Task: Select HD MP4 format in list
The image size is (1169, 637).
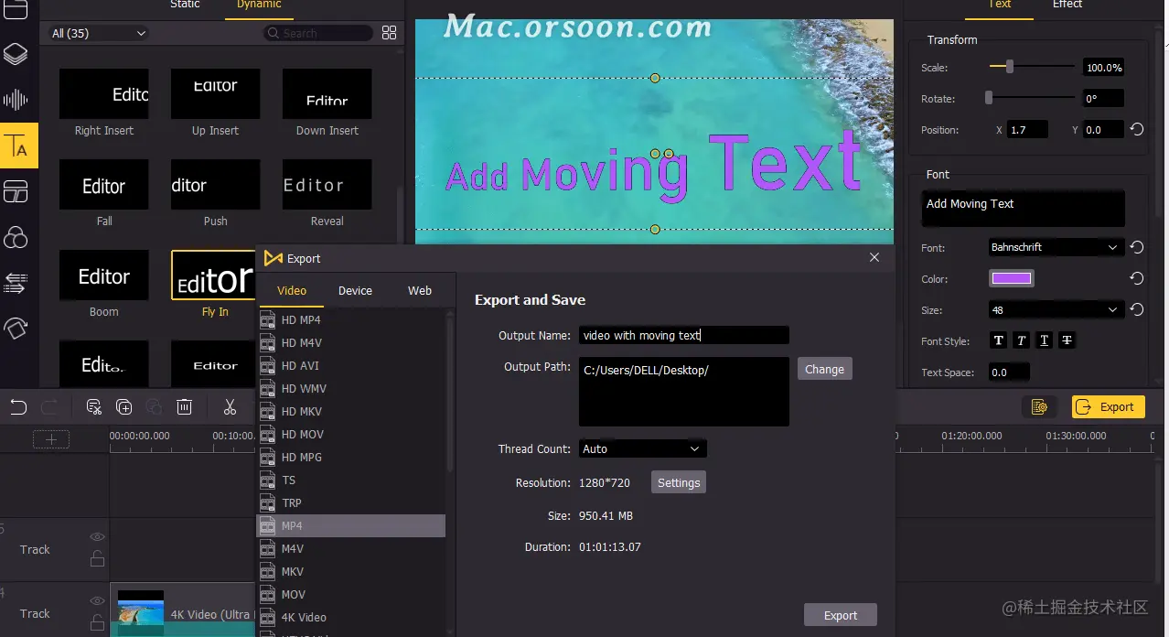Action: click(350, 319)
